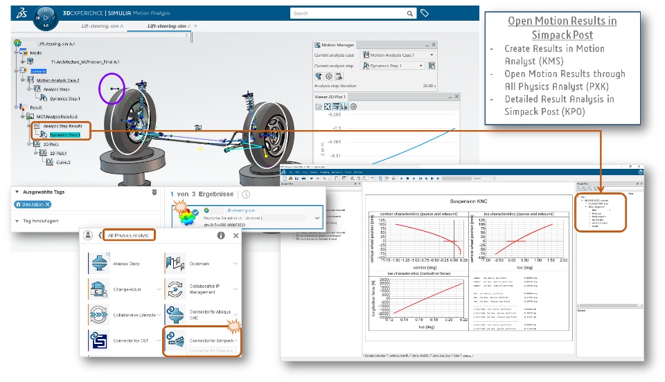Open Current analysis case dropdown
The image size is (665, 382).
[398, 55]
